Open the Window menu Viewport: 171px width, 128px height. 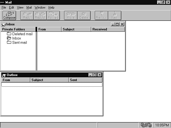(40, 7)
